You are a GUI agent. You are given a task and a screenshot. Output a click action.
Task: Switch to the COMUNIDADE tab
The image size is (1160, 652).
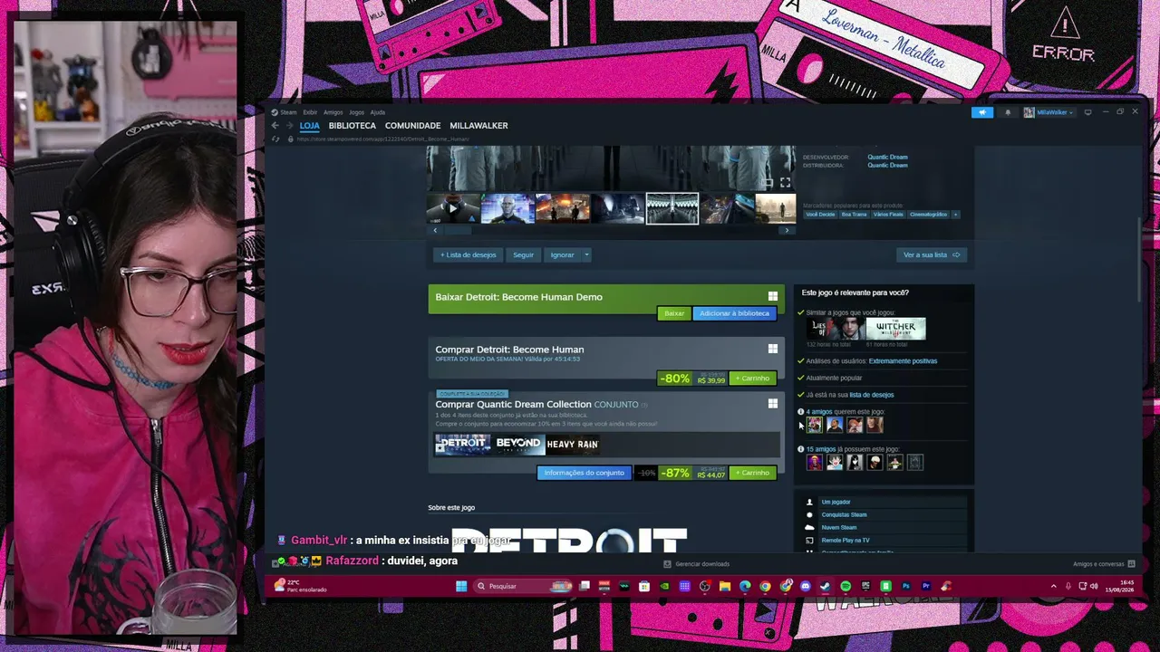412,126
